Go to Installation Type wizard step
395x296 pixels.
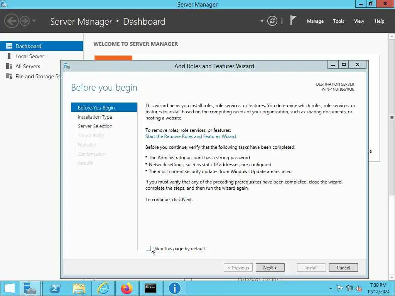(95, 117)
